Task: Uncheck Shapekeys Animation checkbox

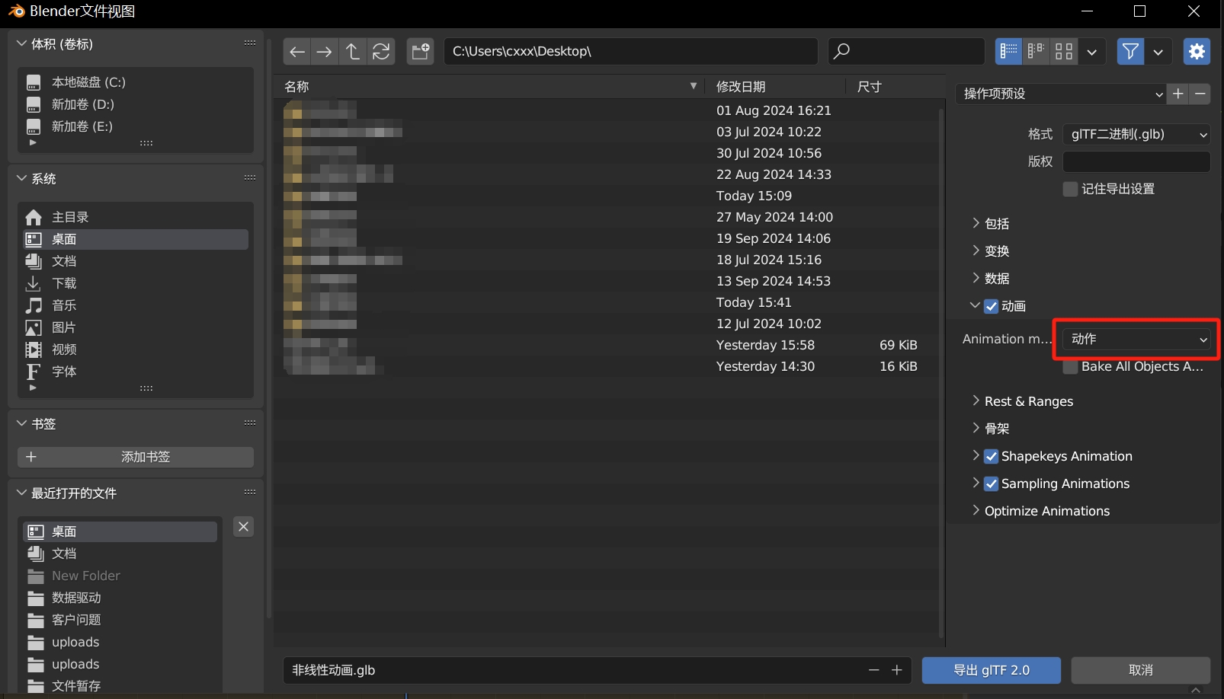Action: point(992,457)
